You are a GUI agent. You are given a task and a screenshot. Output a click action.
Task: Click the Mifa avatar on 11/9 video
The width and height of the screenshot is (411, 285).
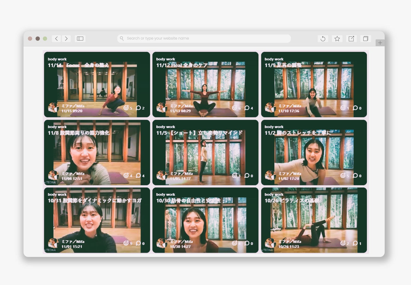(x=270, y=108)
